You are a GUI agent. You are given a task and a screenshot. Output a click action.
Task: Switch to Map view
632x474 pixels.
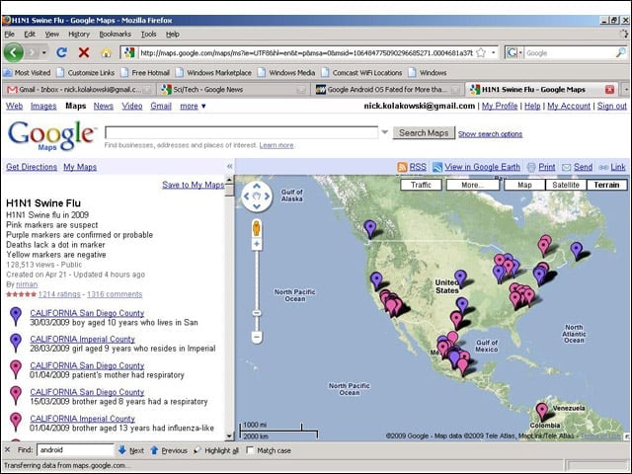(524, 185)
